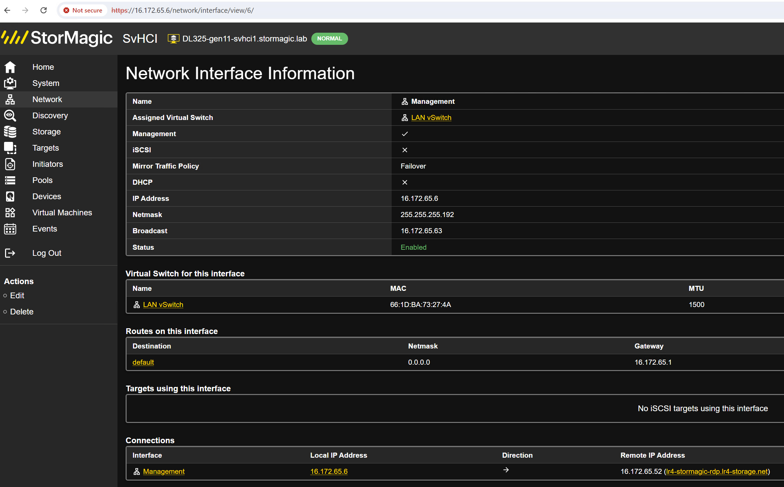Screen dimensions: 784x487
Task: Click the browser Back arrow
Action: 7,10
